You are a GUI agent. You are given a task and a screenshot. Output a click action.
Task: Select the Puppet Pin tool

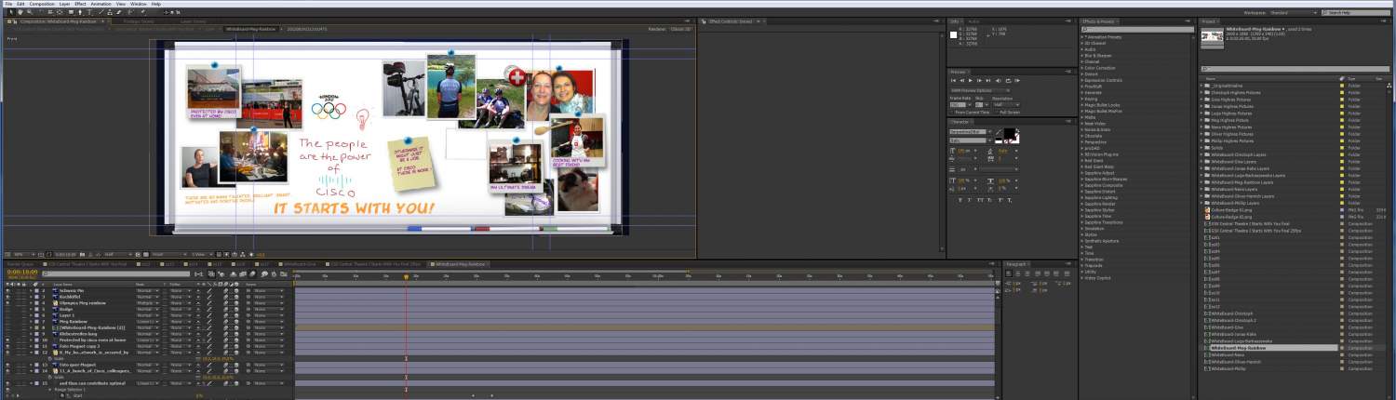tap(143, 12)
